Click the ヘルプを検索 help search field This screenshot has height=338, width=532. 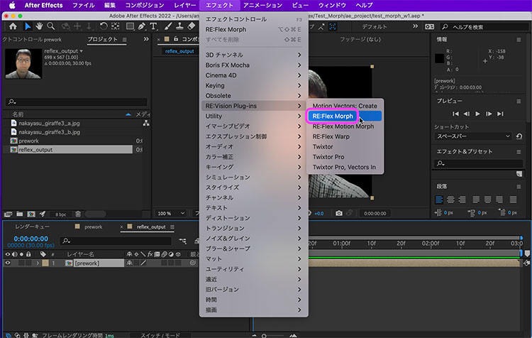tap(485, 27)
